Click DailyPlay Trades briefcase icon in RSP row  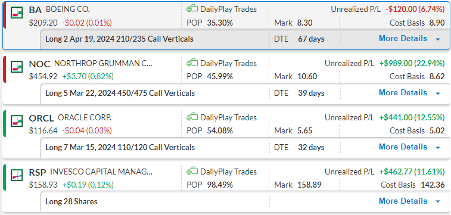click(192, 172)
